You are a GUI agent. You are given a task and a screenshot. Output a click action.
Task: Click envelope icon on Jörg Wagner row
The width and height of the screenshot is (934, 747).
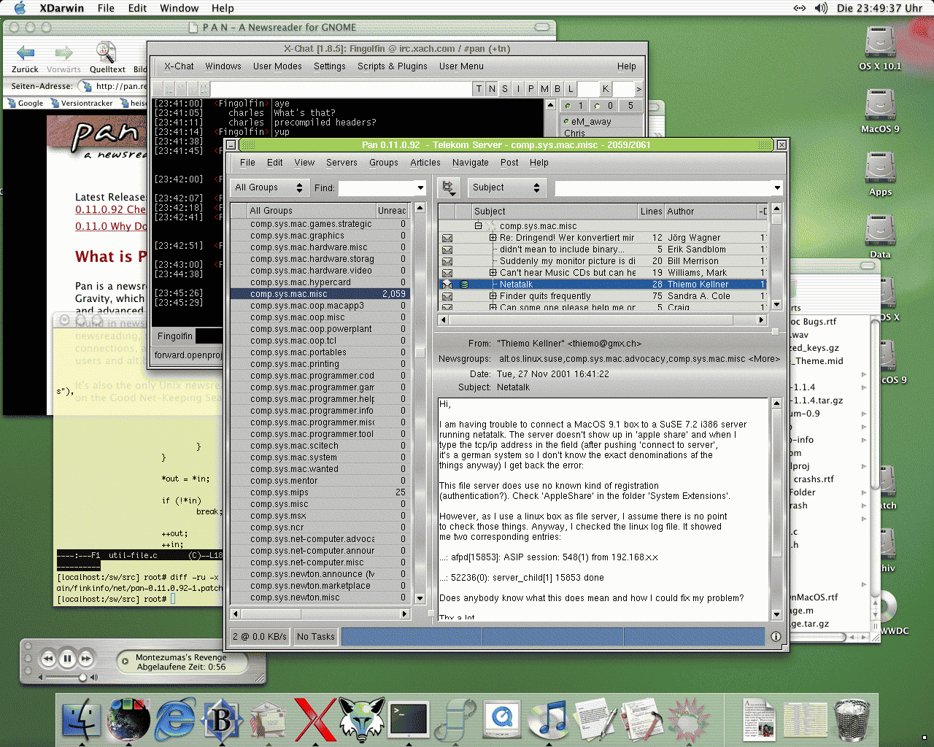pyautogui.click(x=447, y=238)
